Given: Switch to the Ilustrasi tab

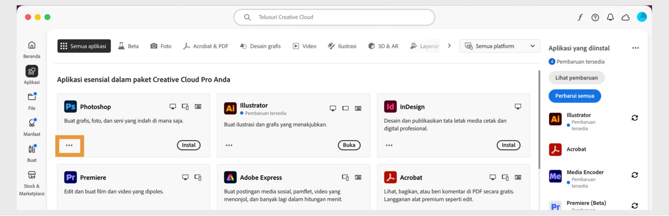Looking at the screenshot, I should tap(342, 46).
